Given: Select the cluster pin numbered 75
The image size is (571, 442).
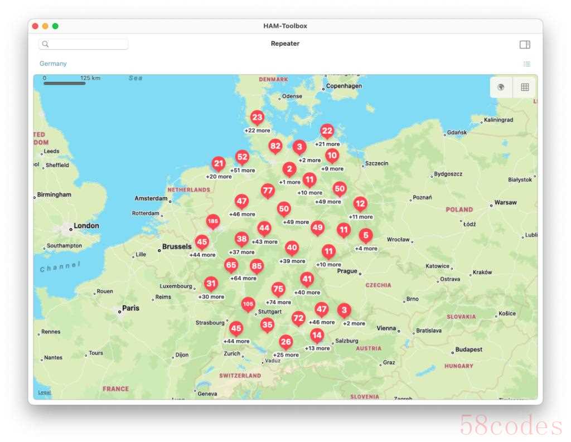Looking at the screenshot, I should pos(278,289).
